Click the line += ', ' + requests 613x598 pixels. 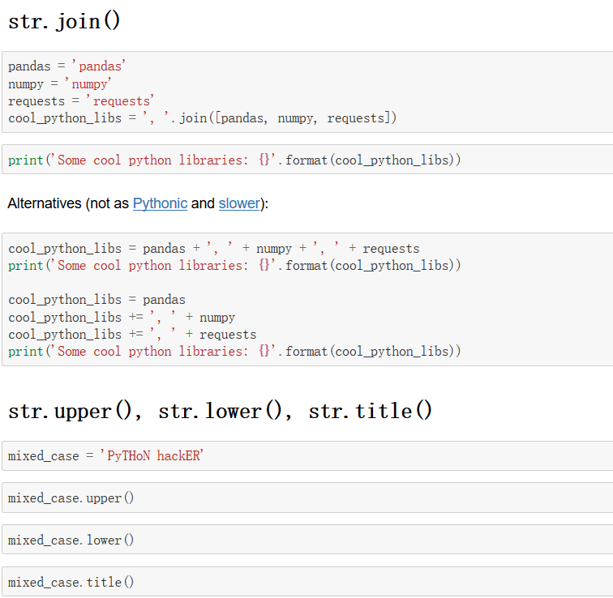click(132, 334)
